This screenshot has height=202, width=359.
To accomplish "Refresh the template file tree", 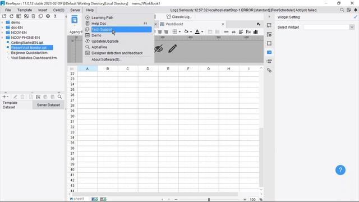I will point(11,16).
